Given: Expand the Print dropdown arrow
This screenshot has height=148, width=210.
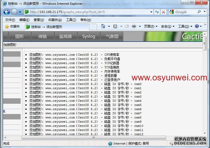Looking at the screenshot, I should pyautogui.click(x=140, y=26).
